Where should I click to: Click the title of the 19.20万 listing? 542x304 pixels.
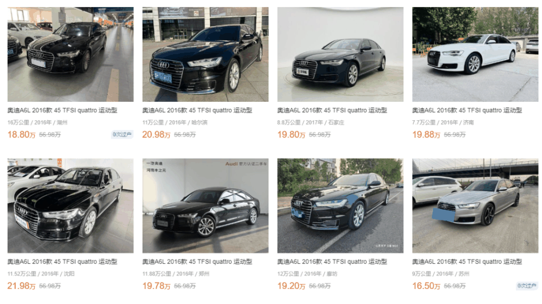(x=332, y=262)
